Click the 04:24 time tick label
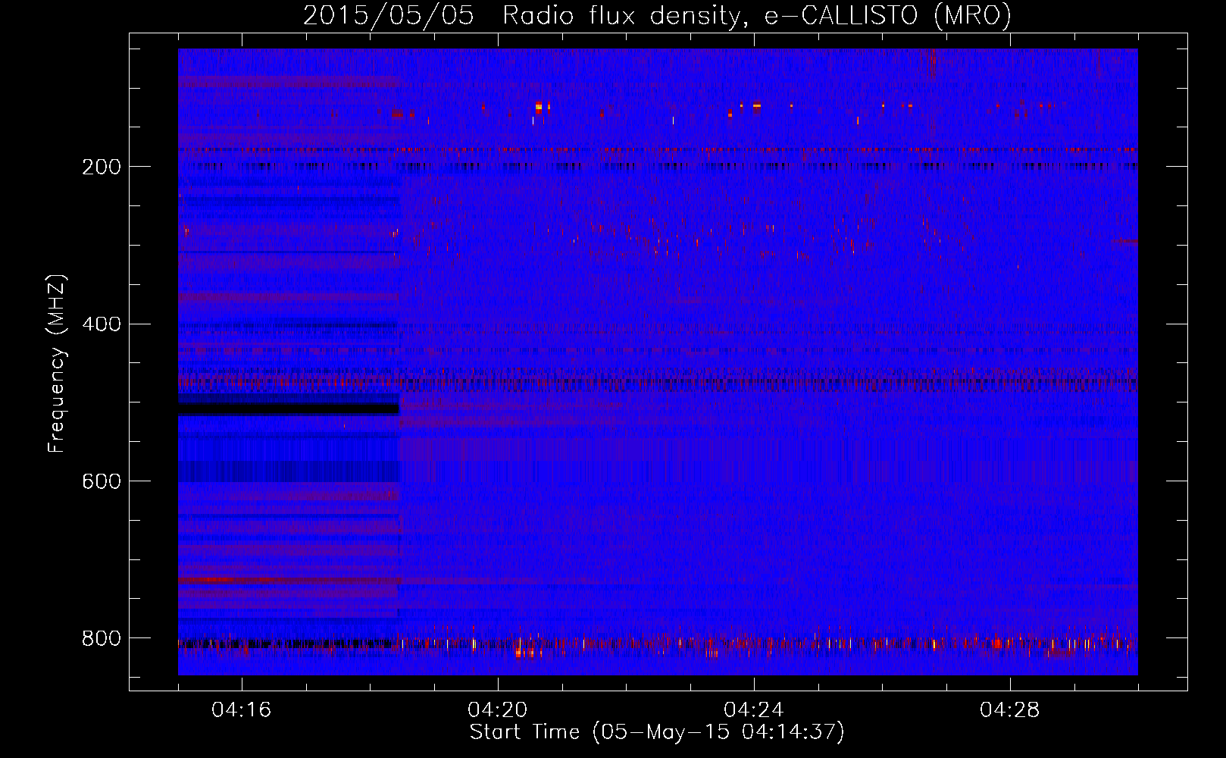Screen dimensions: 1226x758 (754, 710)
